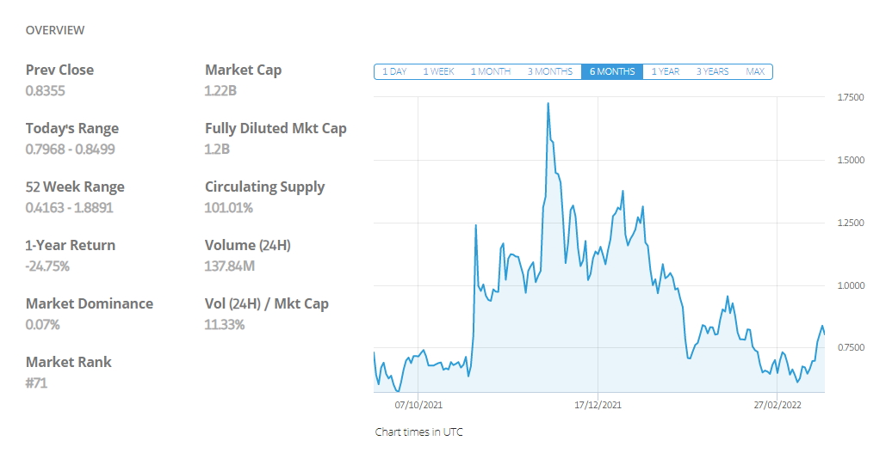Select the 0.8355 previous close value

[46, 91]
